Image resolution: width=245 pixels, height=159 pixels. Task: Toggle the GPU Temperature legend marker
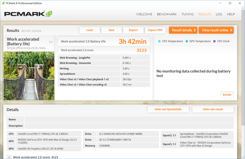pos(187,41)
